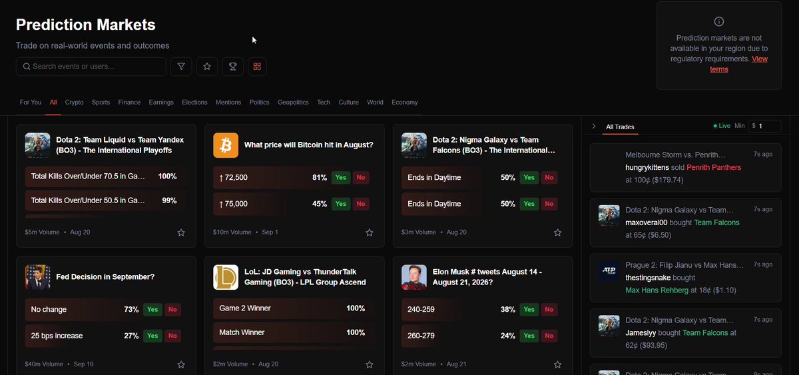Click the Bitcoin logo icon
The height and width of the screenshot is (375, 799).
226,145
